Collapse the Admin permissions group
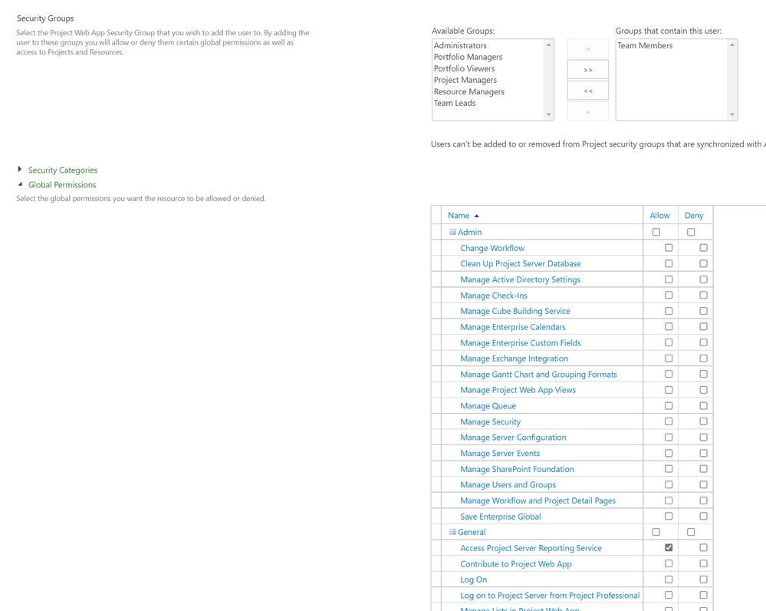The height and width of the screenshot is (611, 766). [452, 232]
